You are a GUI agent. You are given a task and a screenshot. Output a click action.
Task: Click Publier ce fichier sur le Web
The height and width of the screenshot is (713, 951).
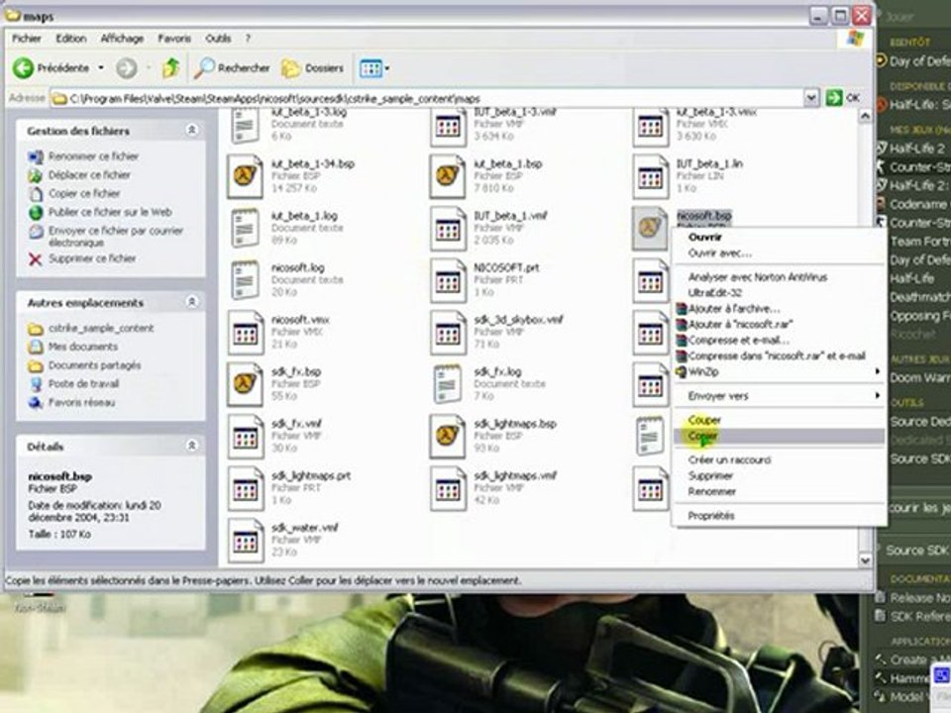click(110, 212)
